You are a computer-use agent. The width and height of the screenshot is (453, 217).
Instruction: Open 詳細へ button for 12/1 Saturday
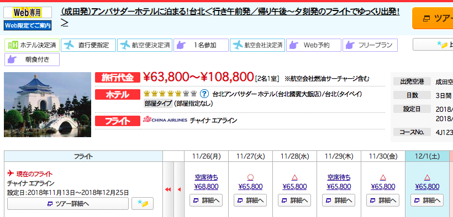(x=427, y=200)
